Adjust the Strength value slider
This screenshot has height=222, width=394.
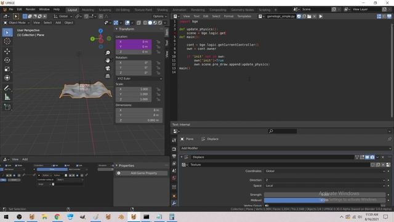324,195
